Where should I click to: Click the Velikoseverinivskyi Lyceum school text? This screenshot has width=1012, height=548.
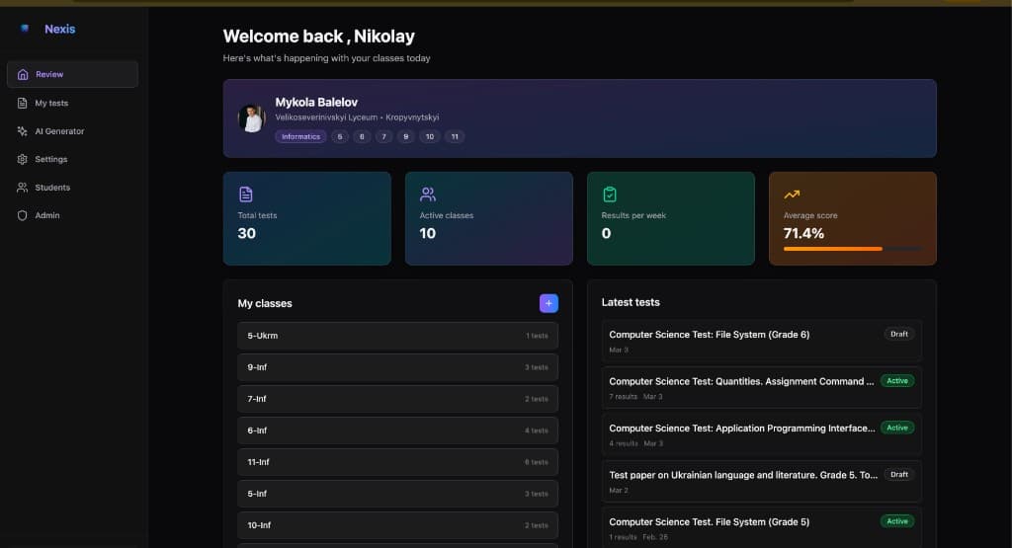tap(326, 117)
